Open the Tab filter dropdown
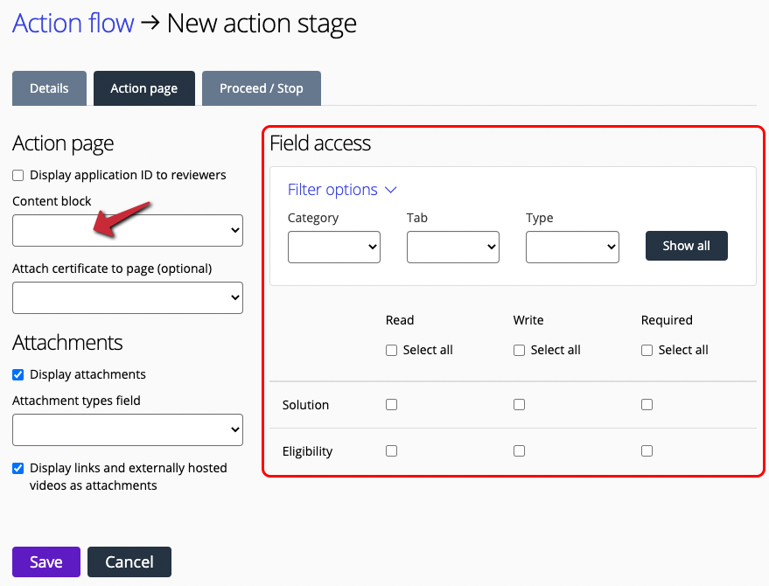Viewport: 769px width, 586px height. click(453, 248)
